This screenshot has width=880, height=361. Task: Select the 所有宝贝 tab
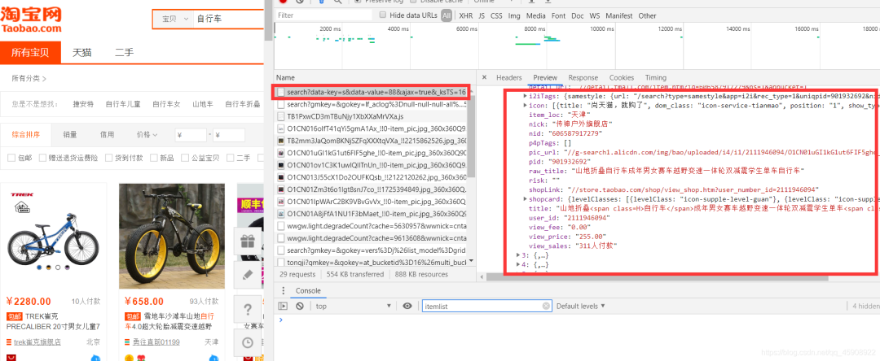click(30, 53)
